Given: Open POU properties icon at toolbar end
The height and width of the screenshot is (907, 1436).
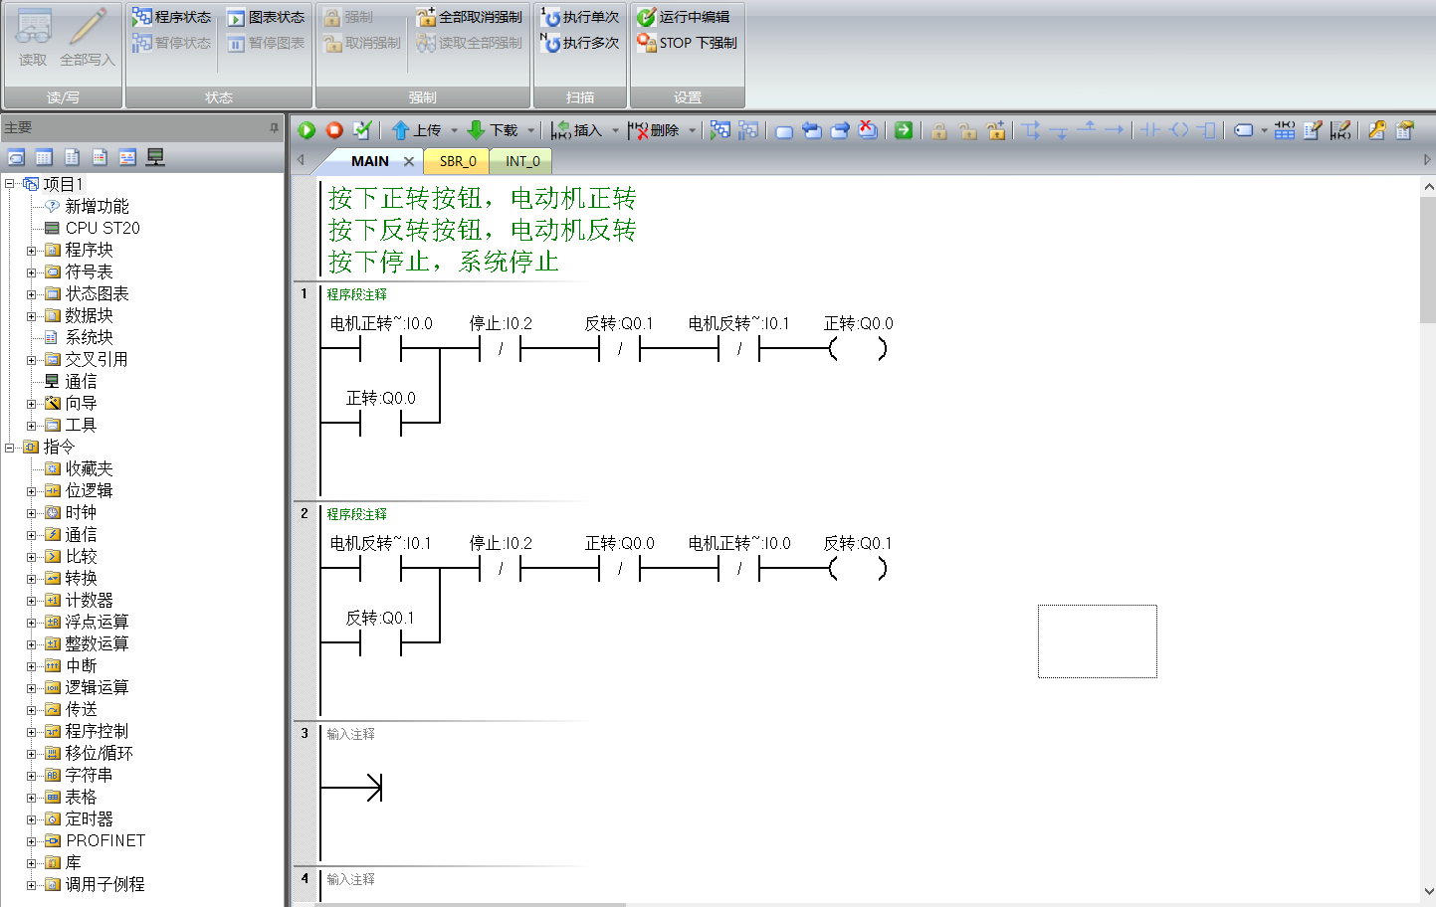Looking at the screenshot, I should 1405,130.
